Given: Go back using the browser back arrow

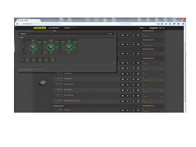Looking at the screenshot, I should [x=17, y=24].
